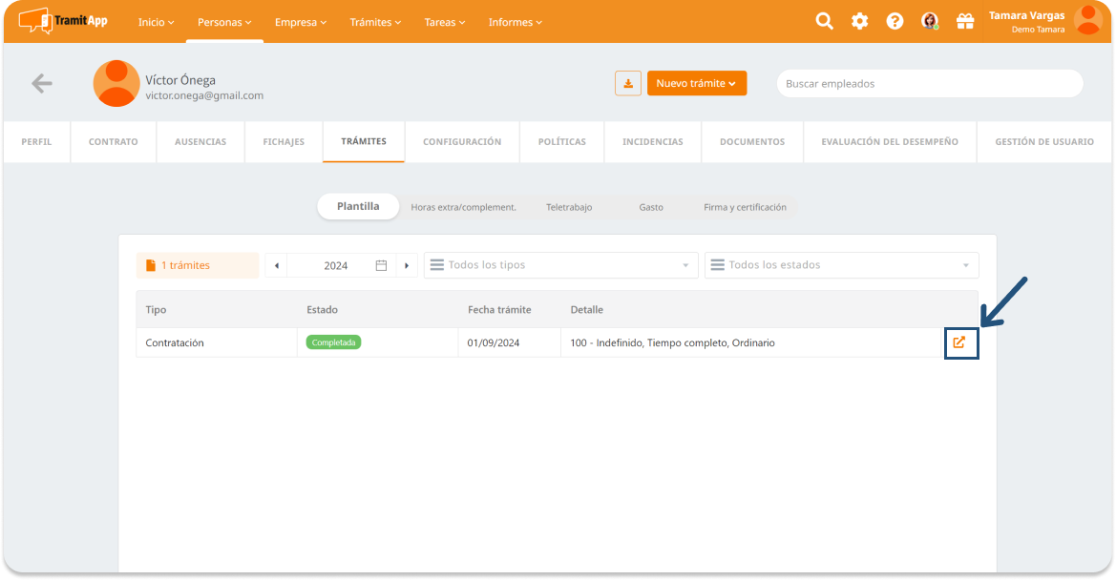Image resolution: width=1116 pixels, height=580 pixels.
Task: Click the 1 trámites button
Action: (197, 265)
